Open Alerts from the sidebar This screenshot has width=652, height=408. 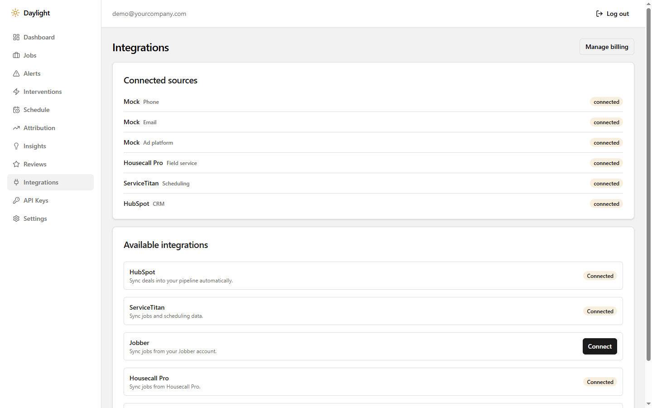[x=50, y=73]
